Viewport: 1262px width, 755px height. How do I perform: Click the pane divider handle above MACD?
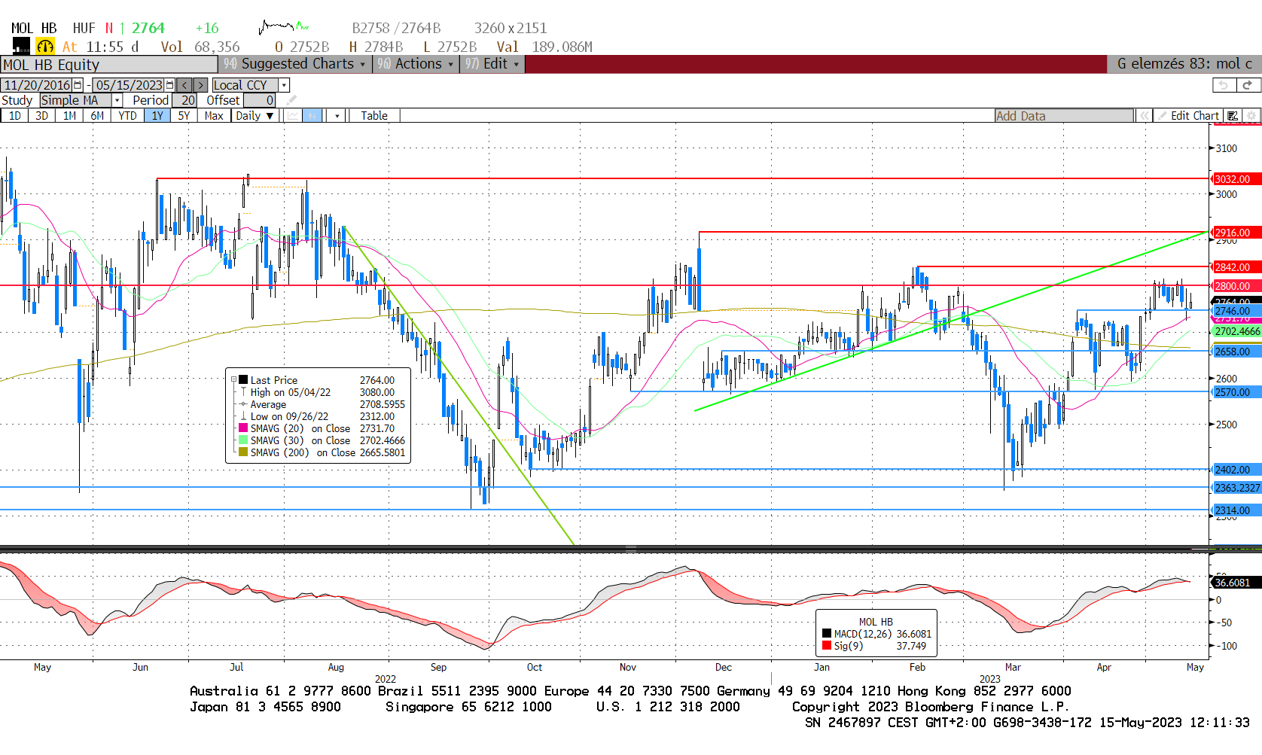point(631,548)
